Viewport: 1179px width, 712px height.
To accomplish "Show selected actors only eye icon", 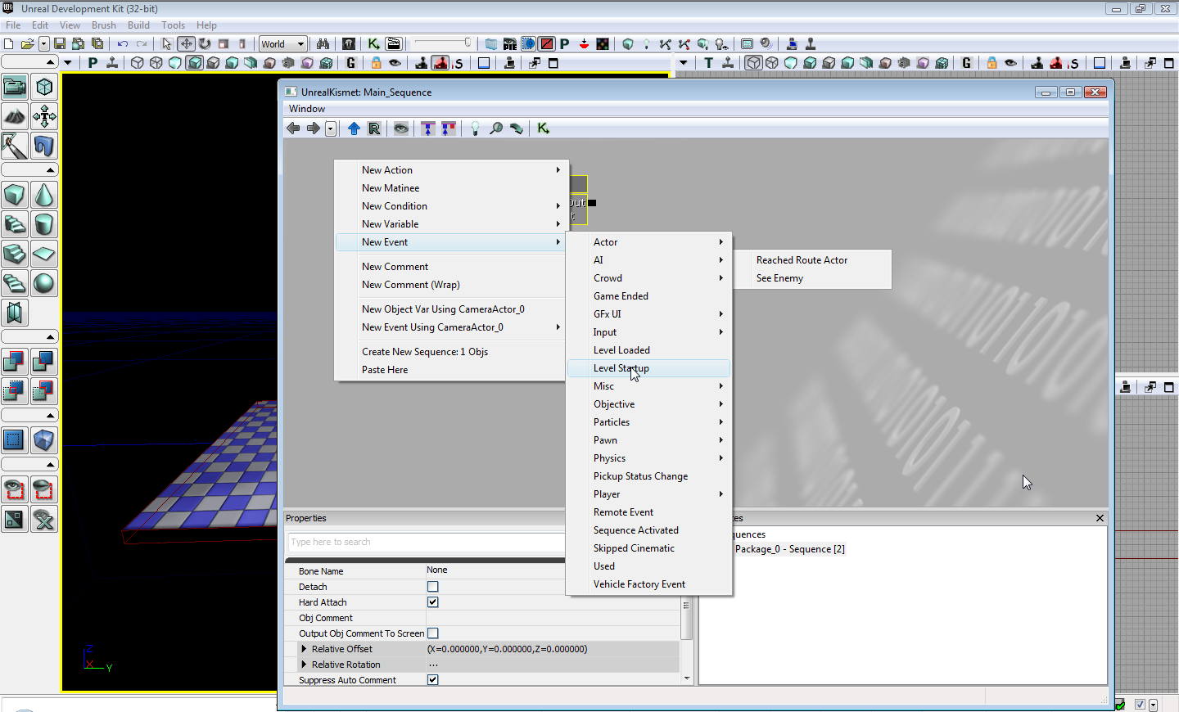I will tap(15, 489).
